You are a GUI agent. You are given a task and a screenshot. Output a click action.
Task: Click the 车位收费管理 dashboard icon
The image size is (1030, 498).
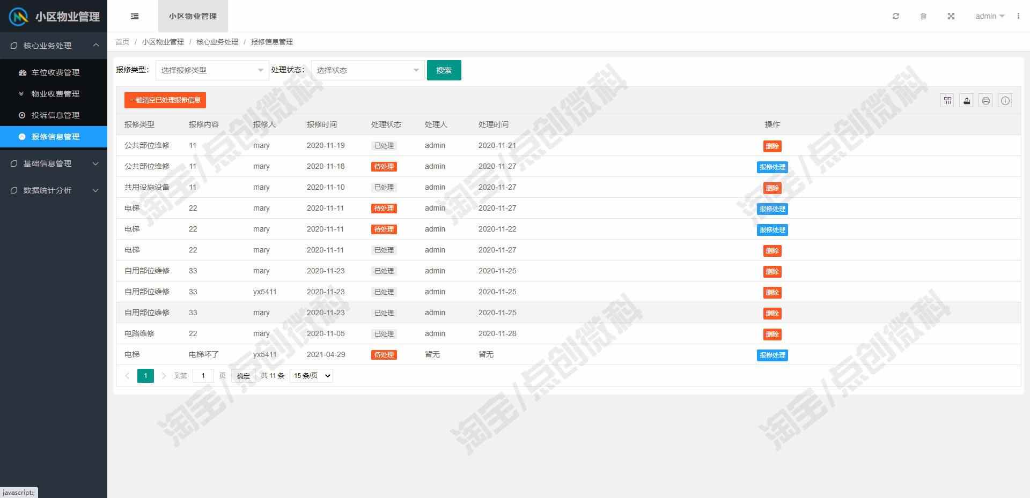tap(22, 72)
